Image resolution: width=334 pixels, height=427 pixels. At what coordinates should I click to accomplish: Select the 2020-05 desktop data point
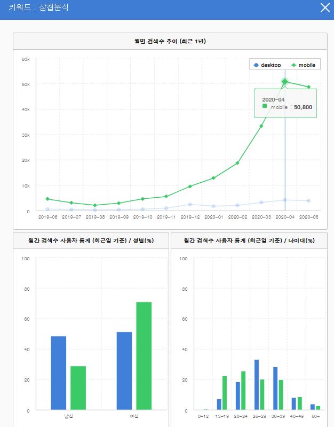[x=309, y=201]
